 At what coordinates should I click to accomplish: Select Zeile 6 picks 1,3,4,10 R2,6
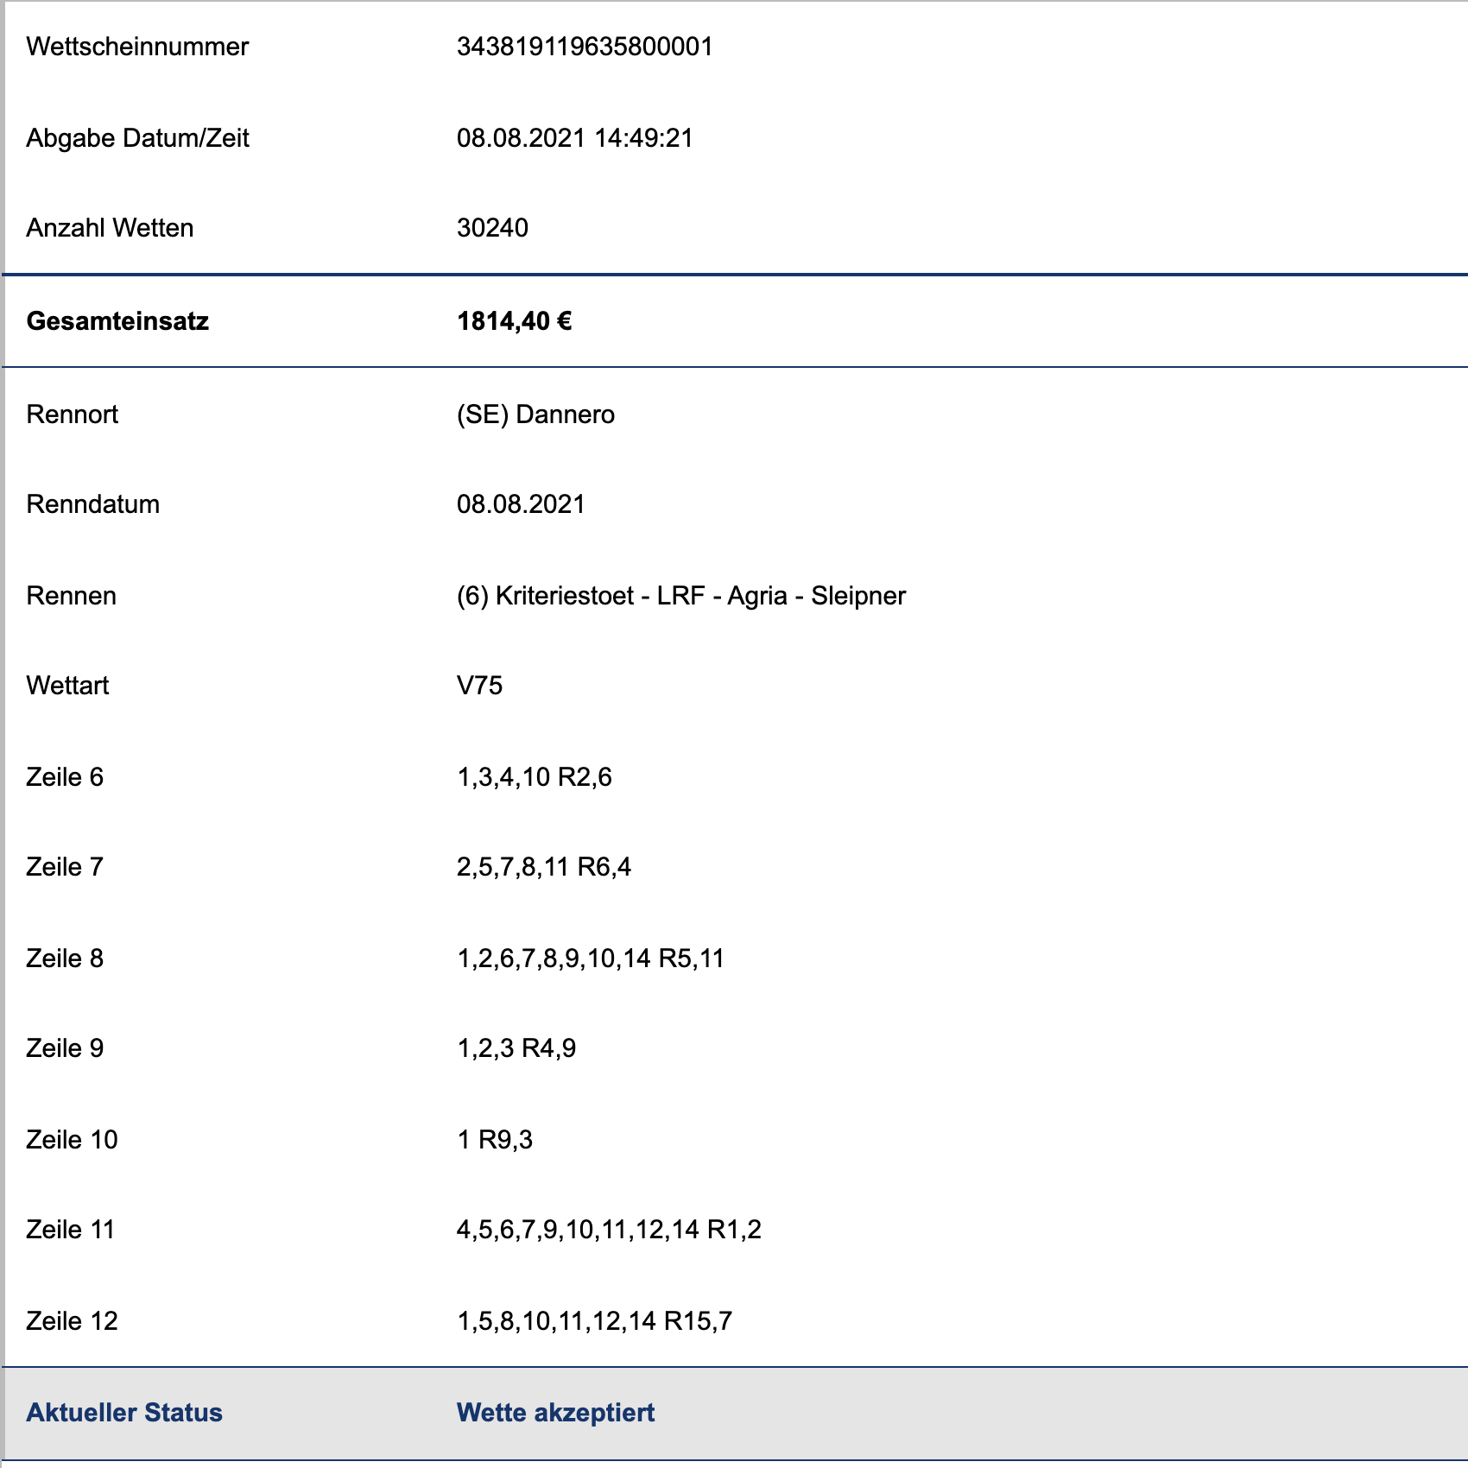(x=535, y=777)
